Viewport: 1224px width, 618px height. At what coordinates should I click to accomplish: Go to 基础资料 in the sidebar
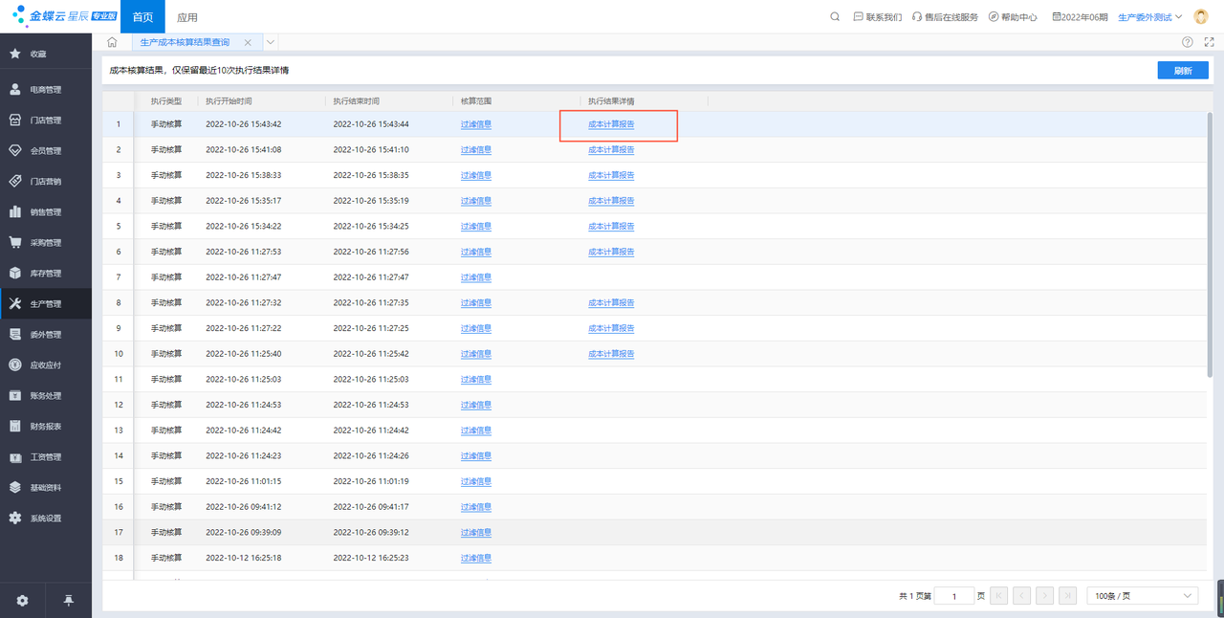pos(46,488)
